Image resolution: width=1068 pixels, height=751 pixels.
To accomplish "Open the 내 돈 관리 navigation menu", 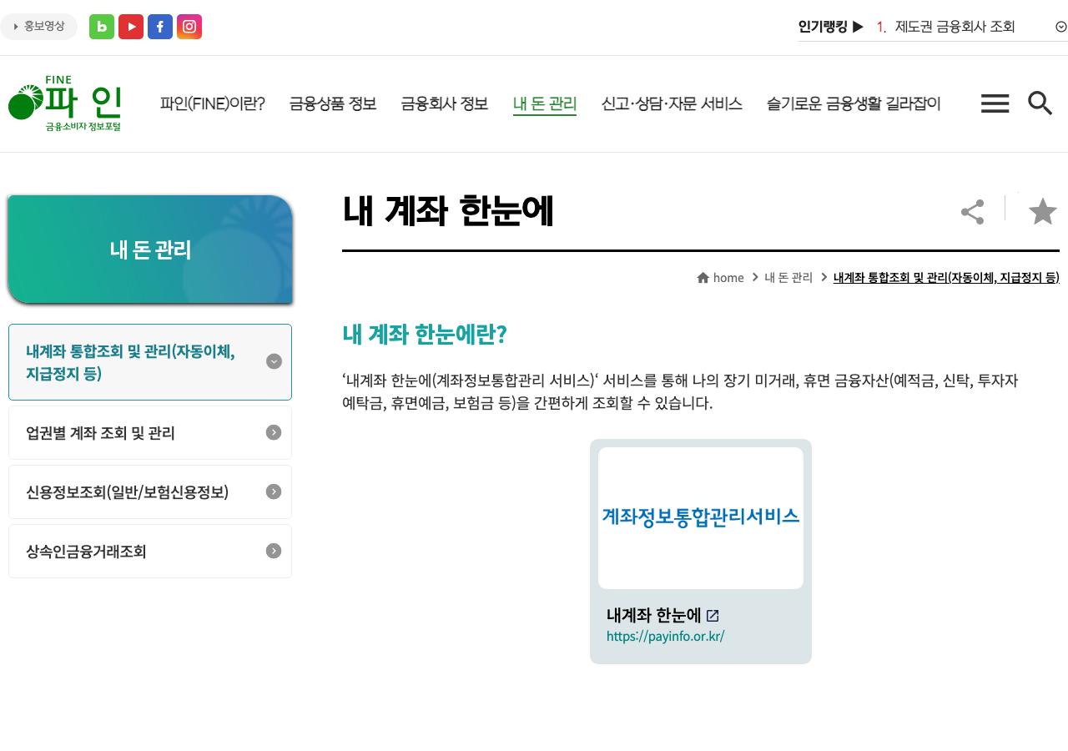I will (x=544, y=103).
